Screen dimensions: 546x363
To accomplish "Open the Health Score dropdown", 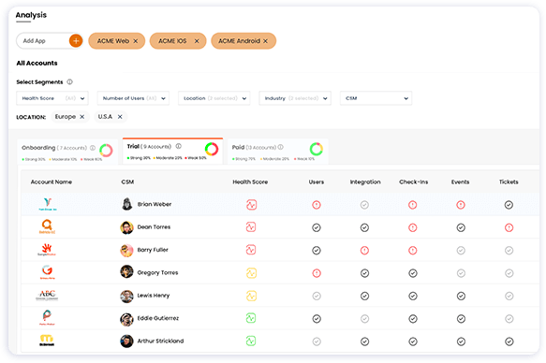I will pyautogui.click(x=52, y=98).
